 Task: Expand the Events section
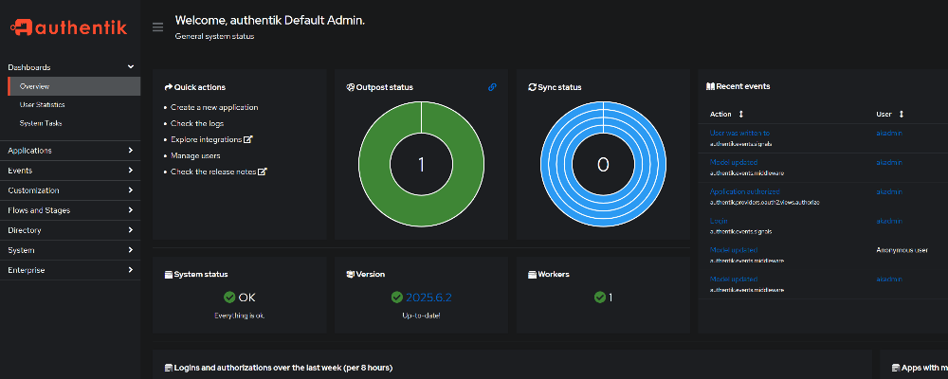[x=70, y=171]
